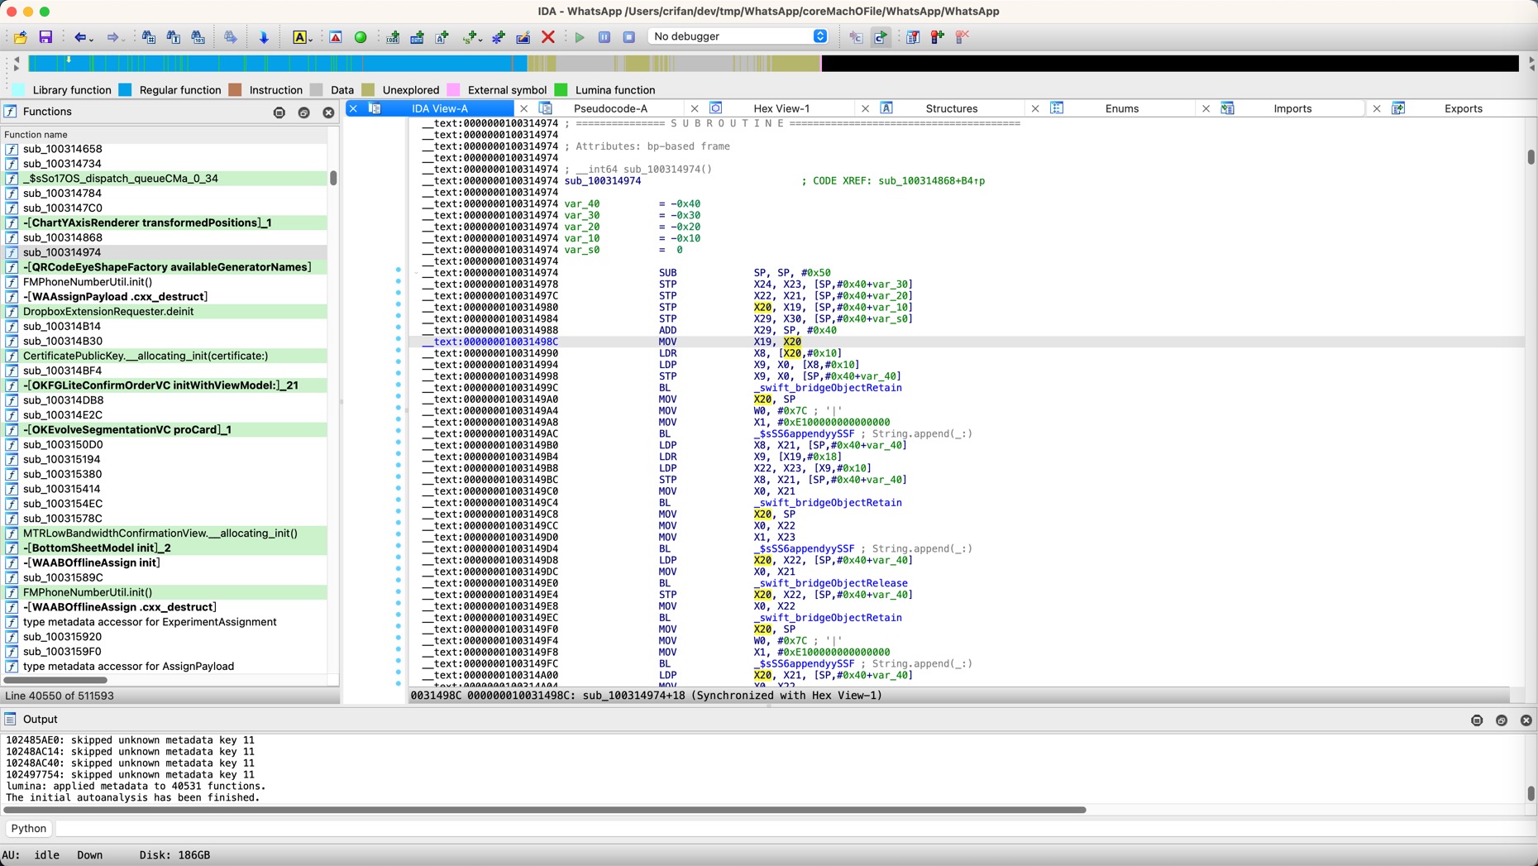Click the green arrow step-over icon

(x=881, y=37)
